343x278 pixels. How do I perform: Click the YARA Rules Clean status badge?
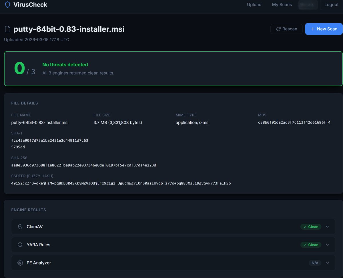311,245
